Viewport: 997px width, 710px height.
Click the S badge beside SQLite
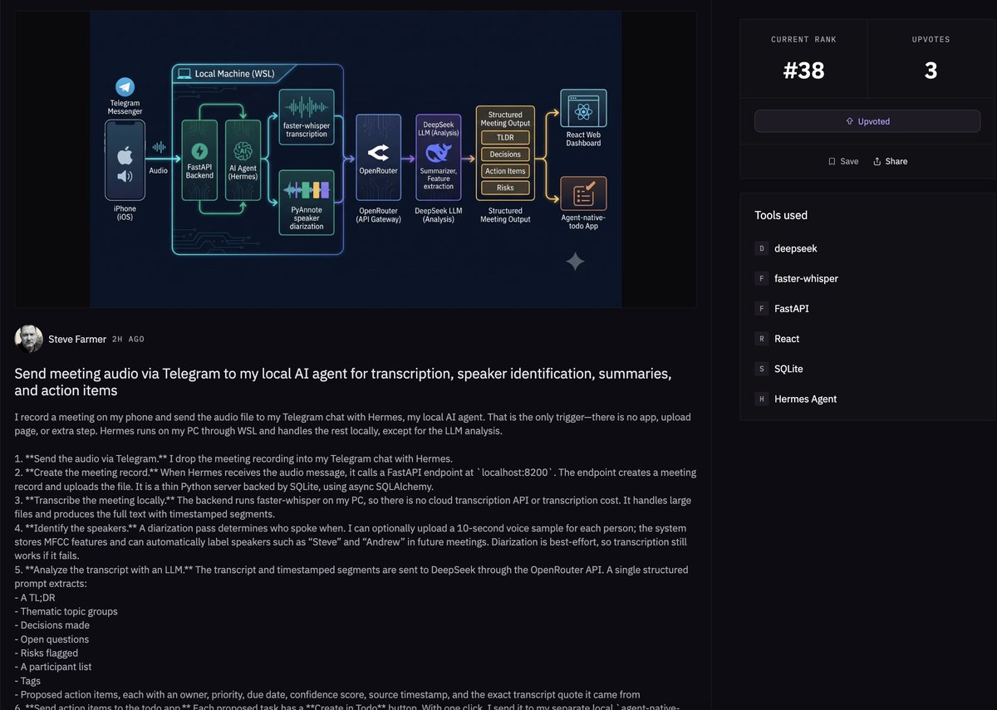(x=761, y=369)
